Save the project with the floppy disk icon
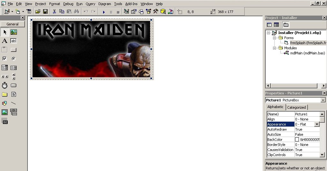This screenshot has width=327, height=171. (45, 12)
